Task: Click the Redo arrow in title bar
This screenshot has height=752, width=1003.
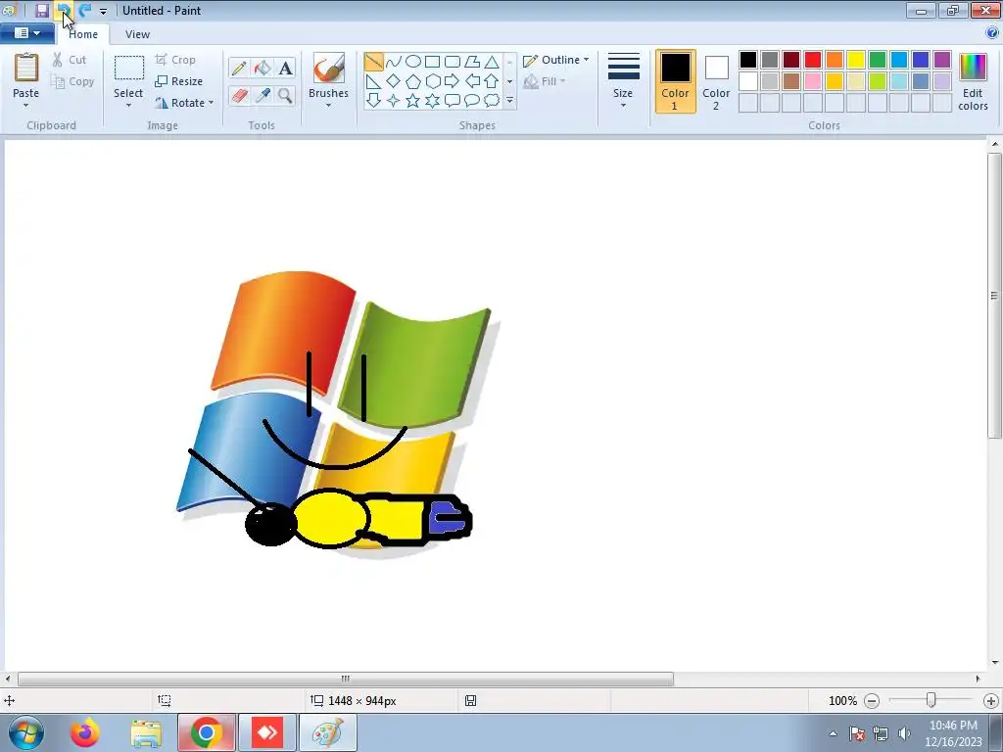Action: tap(84, 10)
